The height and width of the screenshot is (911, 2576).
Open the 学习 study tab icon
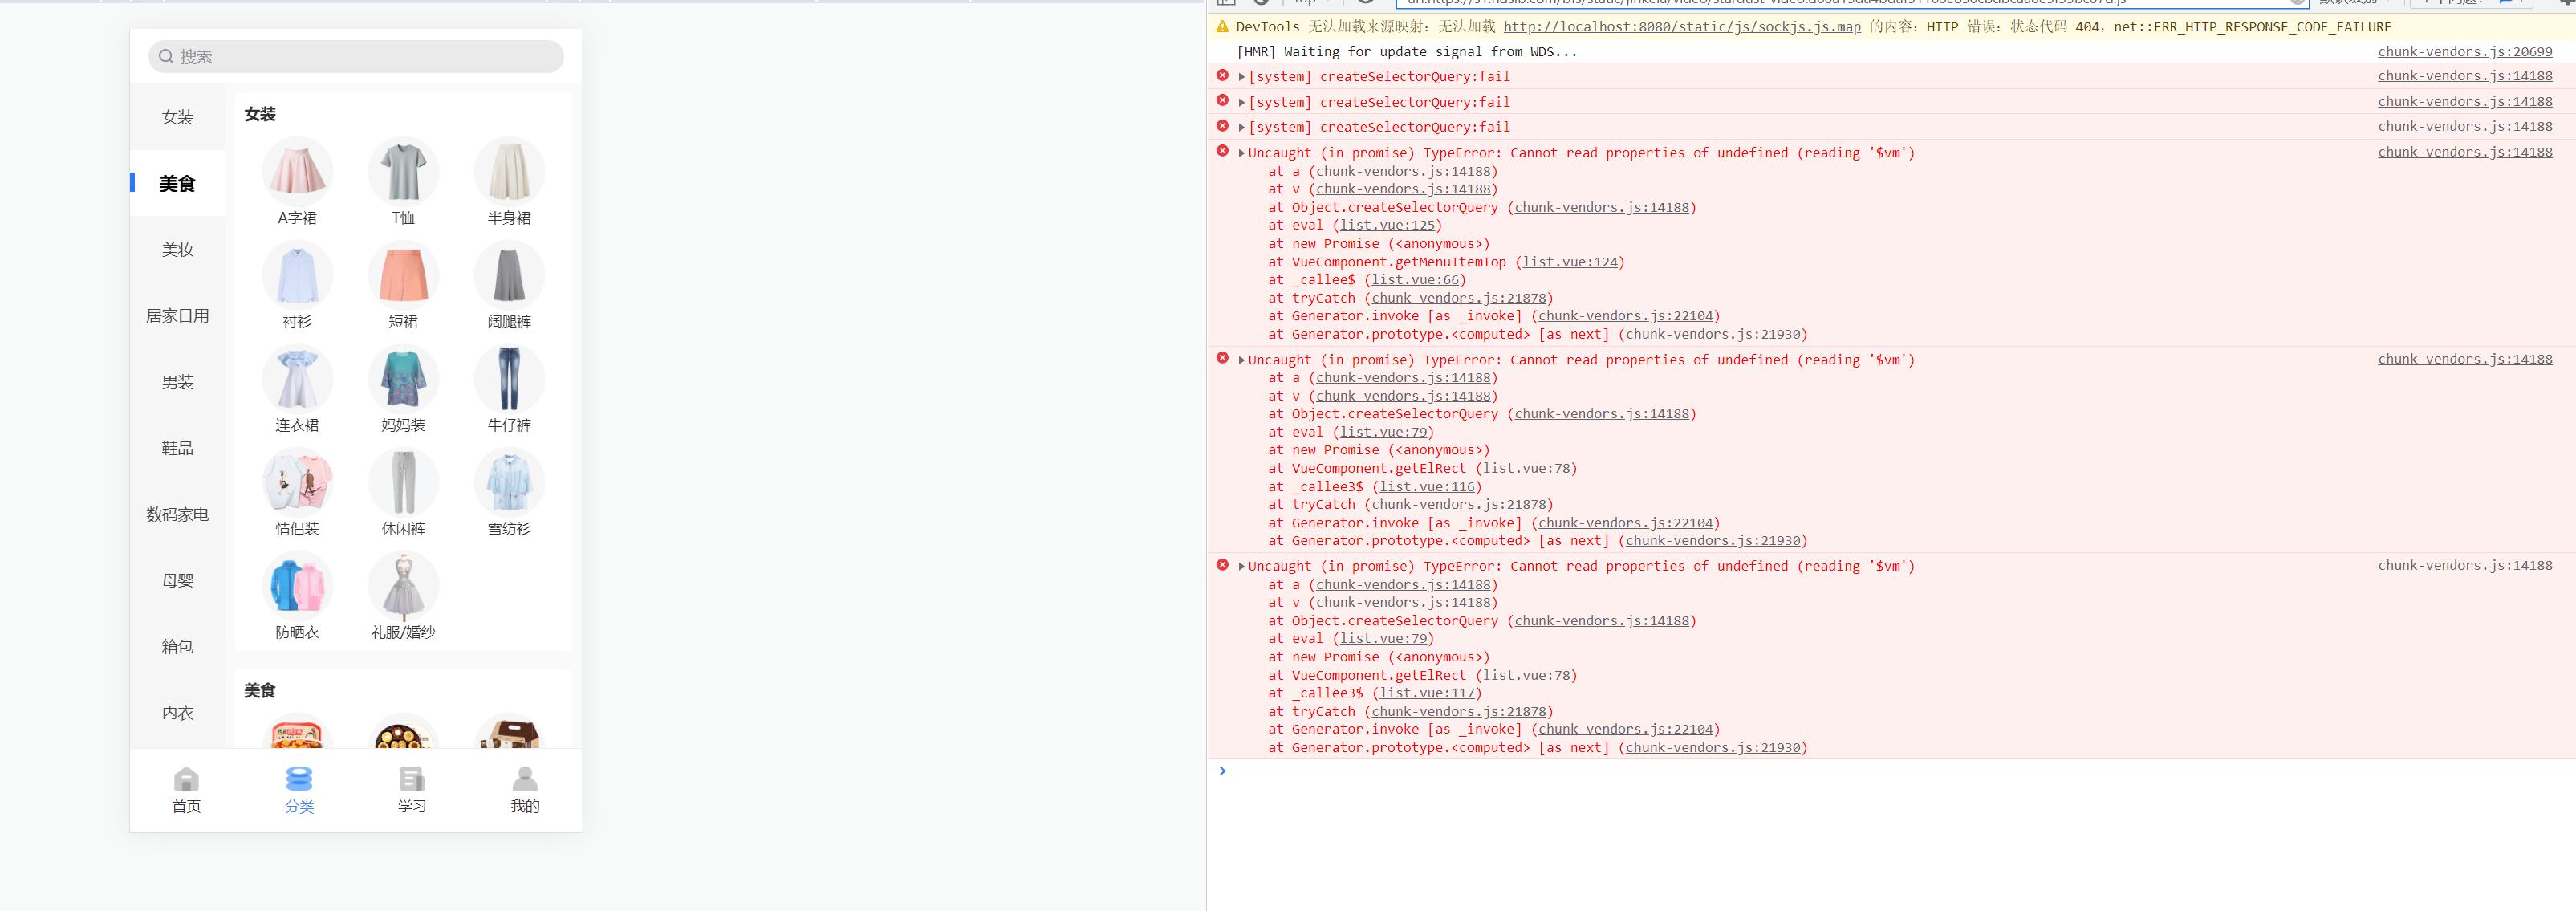click(x=412, y=779)
